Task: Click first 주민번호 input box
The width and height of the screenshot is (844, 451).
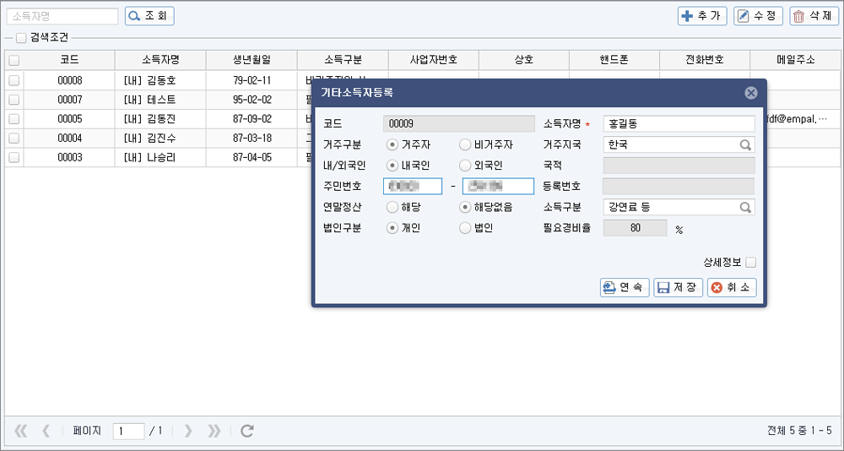Action: coord(413,186)
